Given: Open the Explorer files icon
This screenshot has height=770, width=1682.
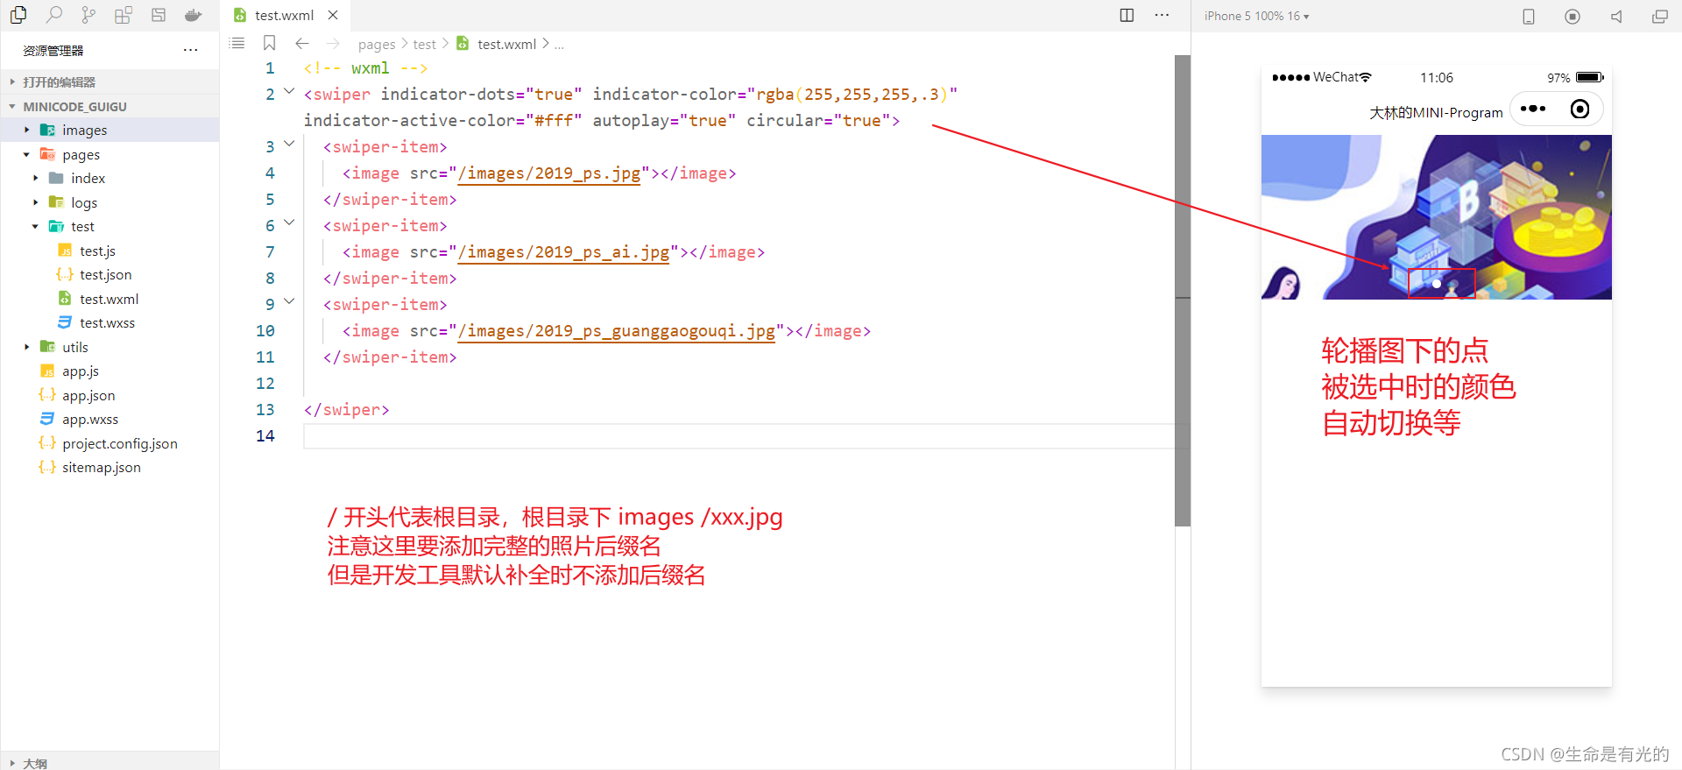Looking at the screenshot, I should coord(18,15).
